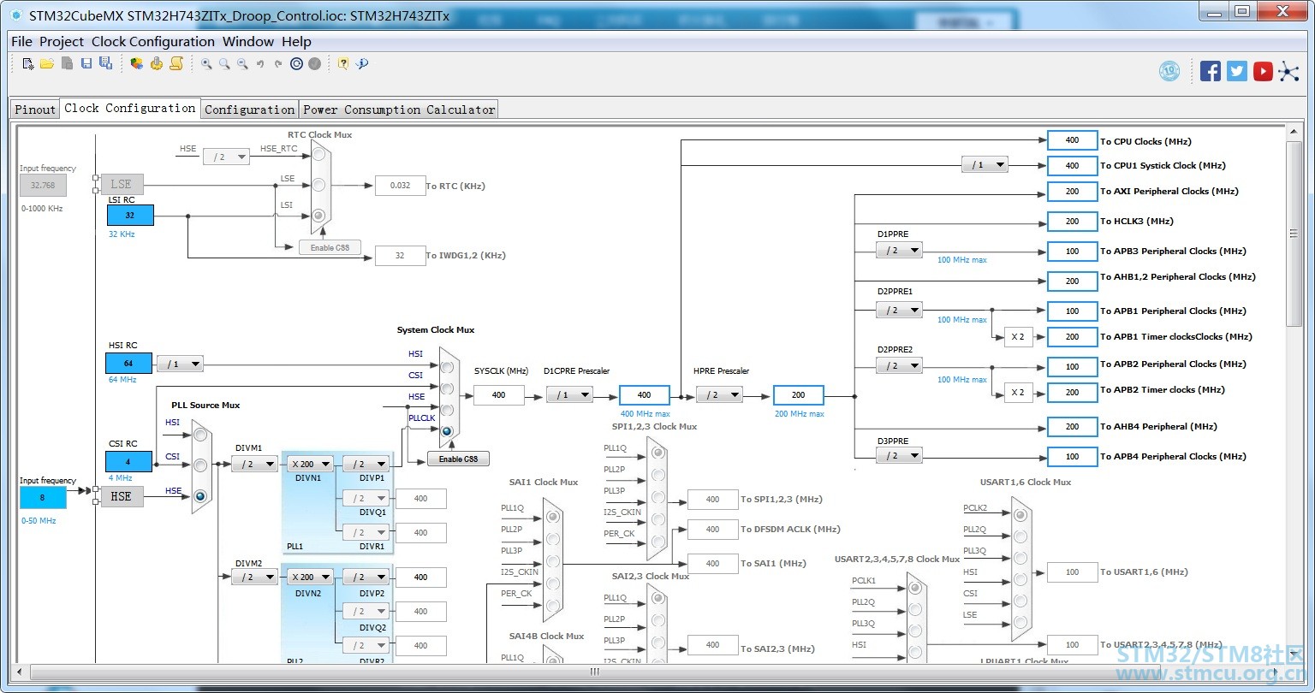
Task: Select LSE in RTC Clock Mux
Action: pyautogui.click(x=318, y=185)
